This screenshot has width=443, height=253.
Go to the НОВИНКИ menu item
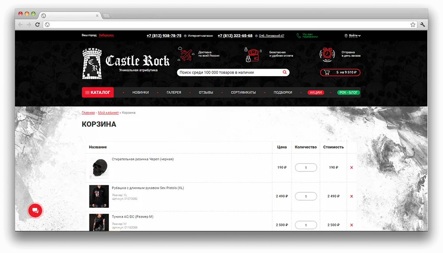[x=140, y=93]
